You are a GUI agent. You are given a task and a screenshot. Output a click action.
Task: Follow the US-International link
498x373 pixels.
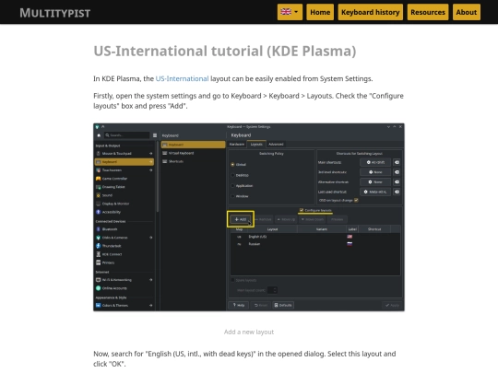coord(182,78)
